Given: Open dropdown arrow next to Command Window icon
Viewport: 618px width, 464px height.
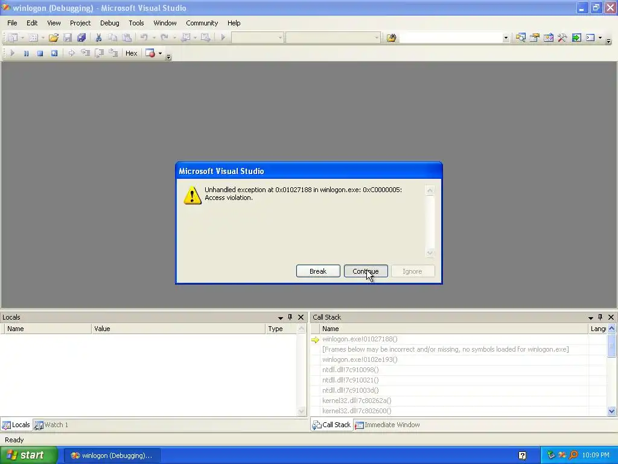Looking at the screenshot, I should coord(600,38).
